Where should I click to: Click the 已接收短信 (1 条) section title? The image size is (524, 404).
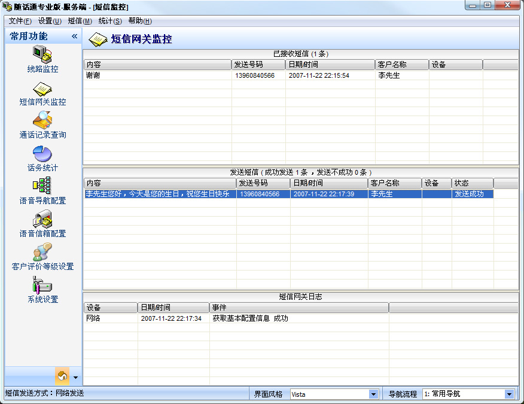click(x=301, y=54)
